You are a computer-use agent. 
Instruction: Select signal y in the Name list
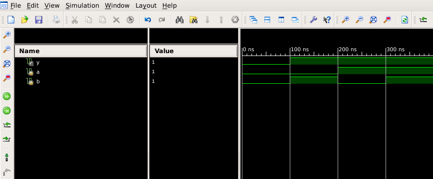click(38, 62)
